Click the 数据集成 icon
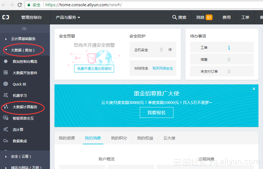This screenshot has width=263, height=169. [x=6, y=141]
